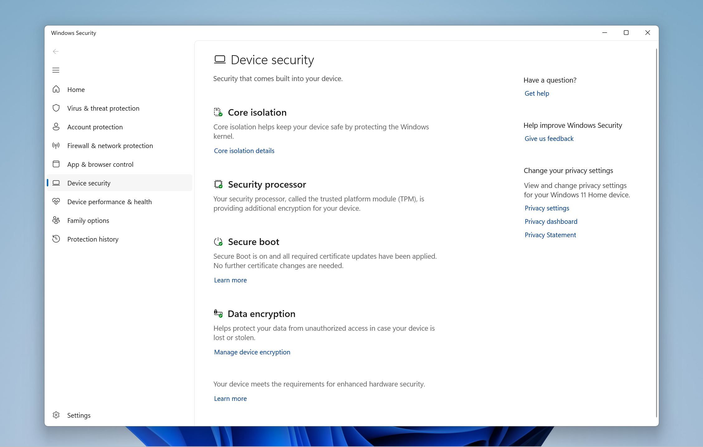Viewport: 703px width, 447px height.
Task: Open Give us feedback link
Action: (x=549, y=138)
